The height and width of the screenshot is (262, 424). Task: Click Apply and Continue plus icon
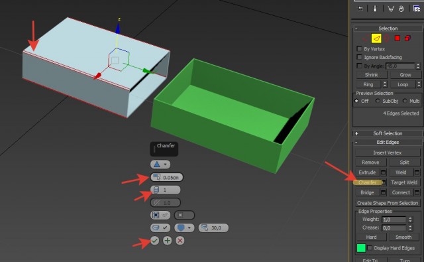click(168, 240)
